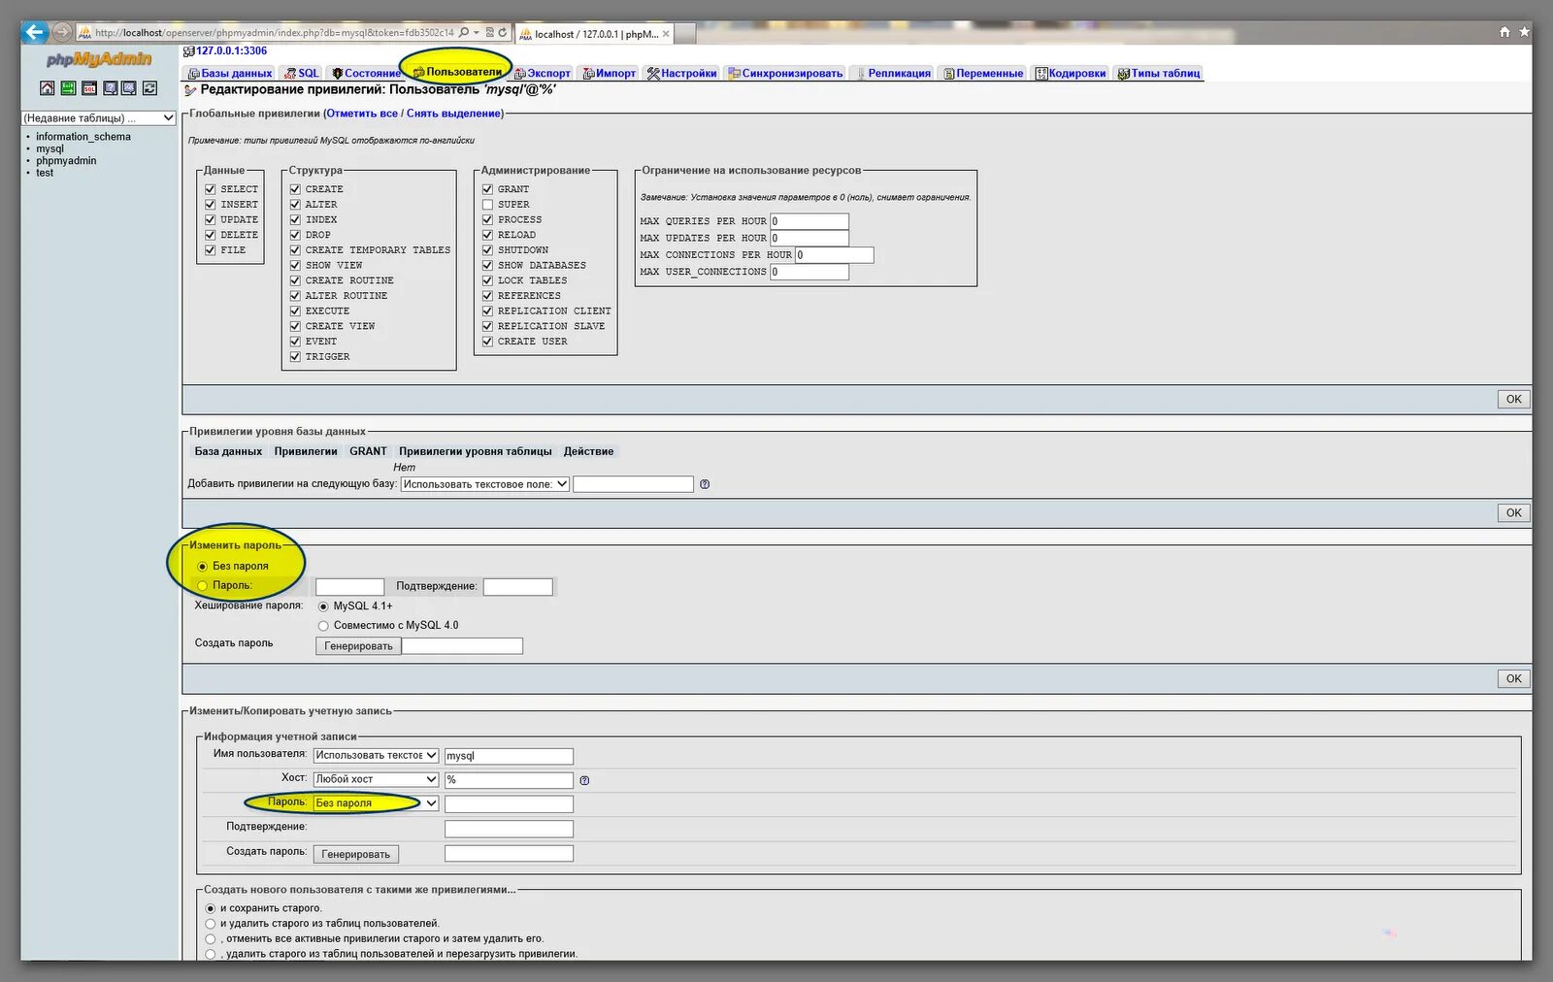Select the 'Без пароля' radio button
1553x982 pixels.
[202, 567]
